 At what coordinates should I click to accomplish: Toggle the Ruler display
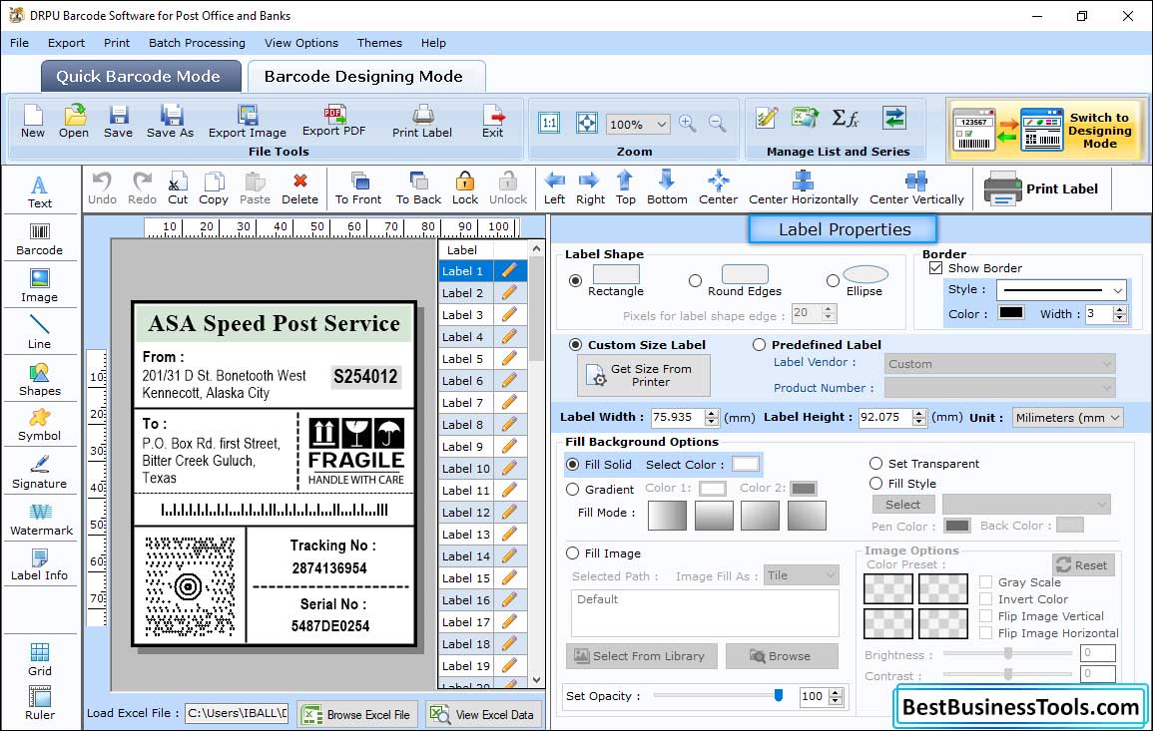pyautogui.click(x=40, y=703)
